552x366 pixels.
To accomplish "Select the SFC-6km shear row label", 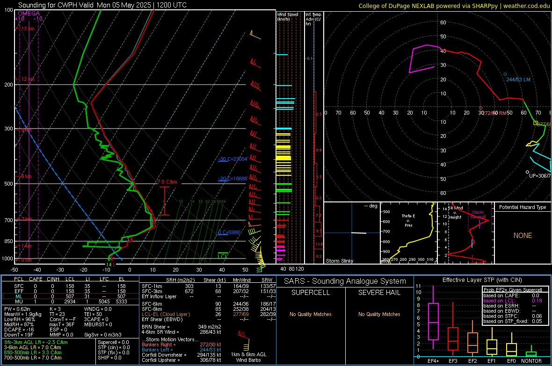I will pyautogui.click(x=152, y=304).
